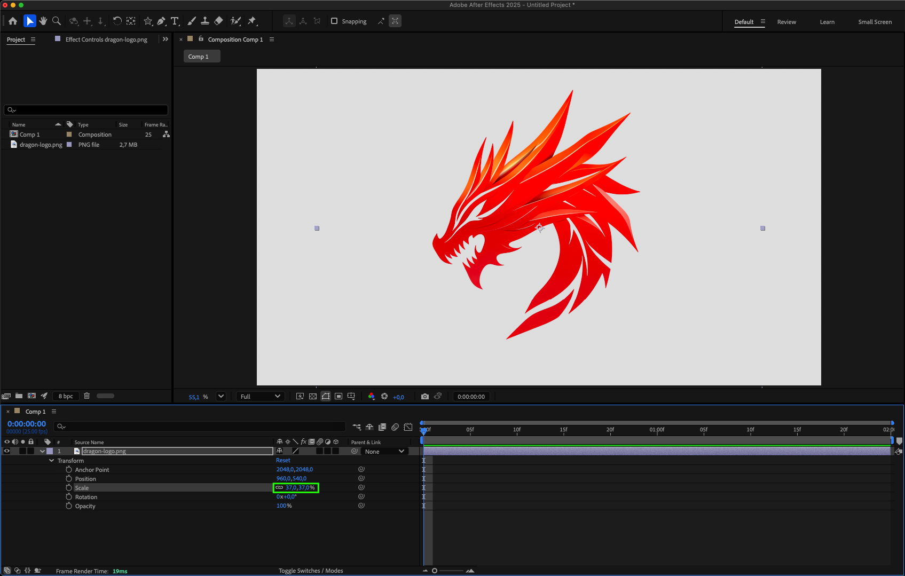This screenshot has height=576, width=905.
Task: Click Reset for Transform properties
Action: coord(283,460)
